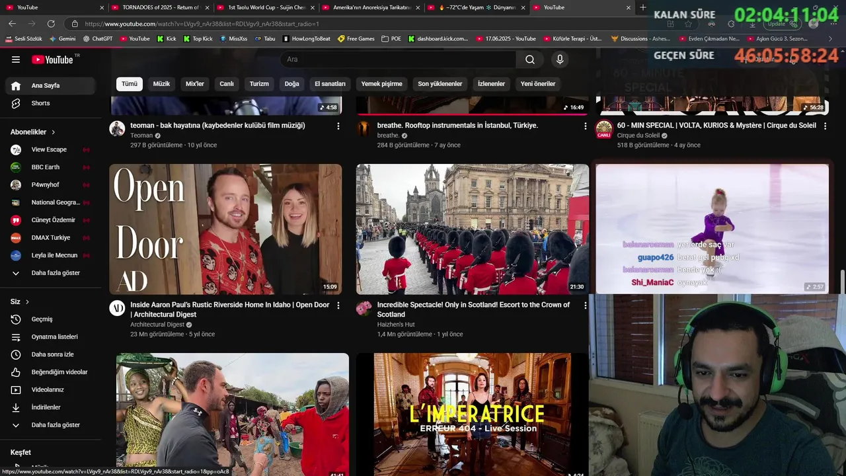Viewport: 846px width, 476px height.
Task: Select the Doğa filter chip
Action: 292,84
